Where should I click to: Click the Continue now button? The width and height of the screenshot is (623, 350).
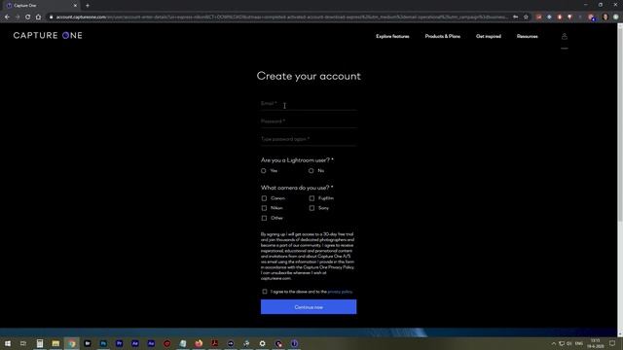click(309, 307)
